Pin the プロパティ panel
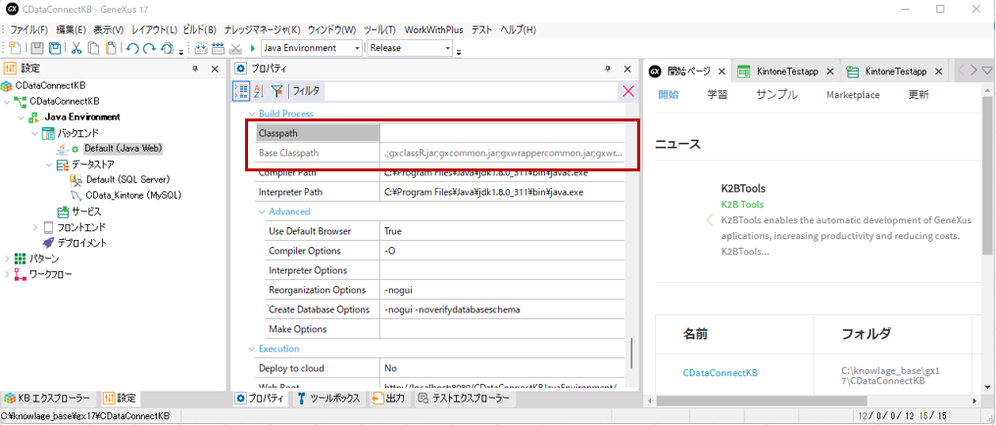996x425 pixels. point(608,69)
